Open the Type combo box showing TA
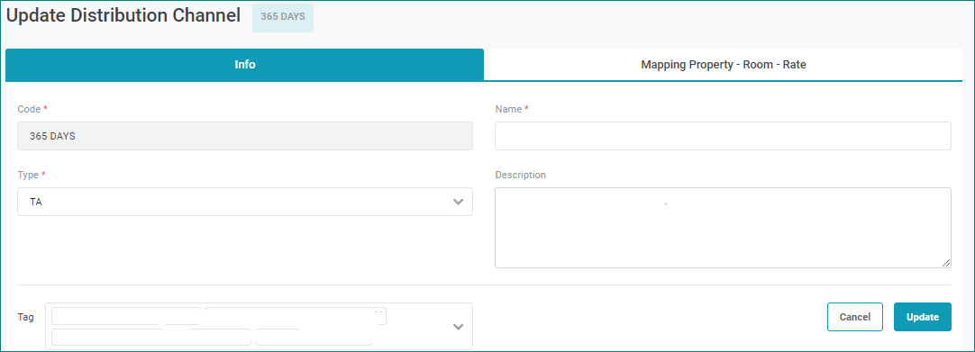 pyautogui.click(x=245, y=202)
